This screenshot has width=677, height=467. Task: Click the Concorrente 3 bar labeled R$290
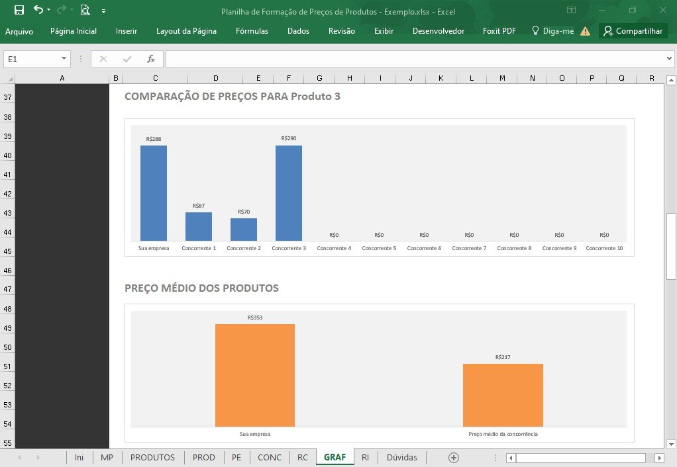pos(289,192)
